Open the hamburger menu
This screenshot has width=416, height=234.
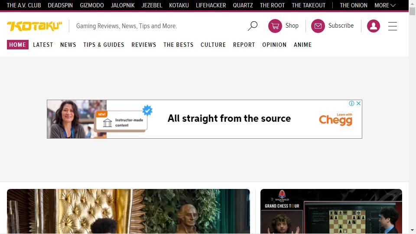click(x=393, y=26)
